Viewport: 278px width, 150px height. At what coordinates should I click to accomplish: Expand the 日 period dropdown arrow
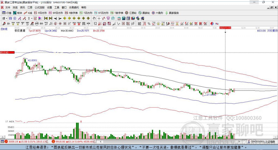point(7,18)
